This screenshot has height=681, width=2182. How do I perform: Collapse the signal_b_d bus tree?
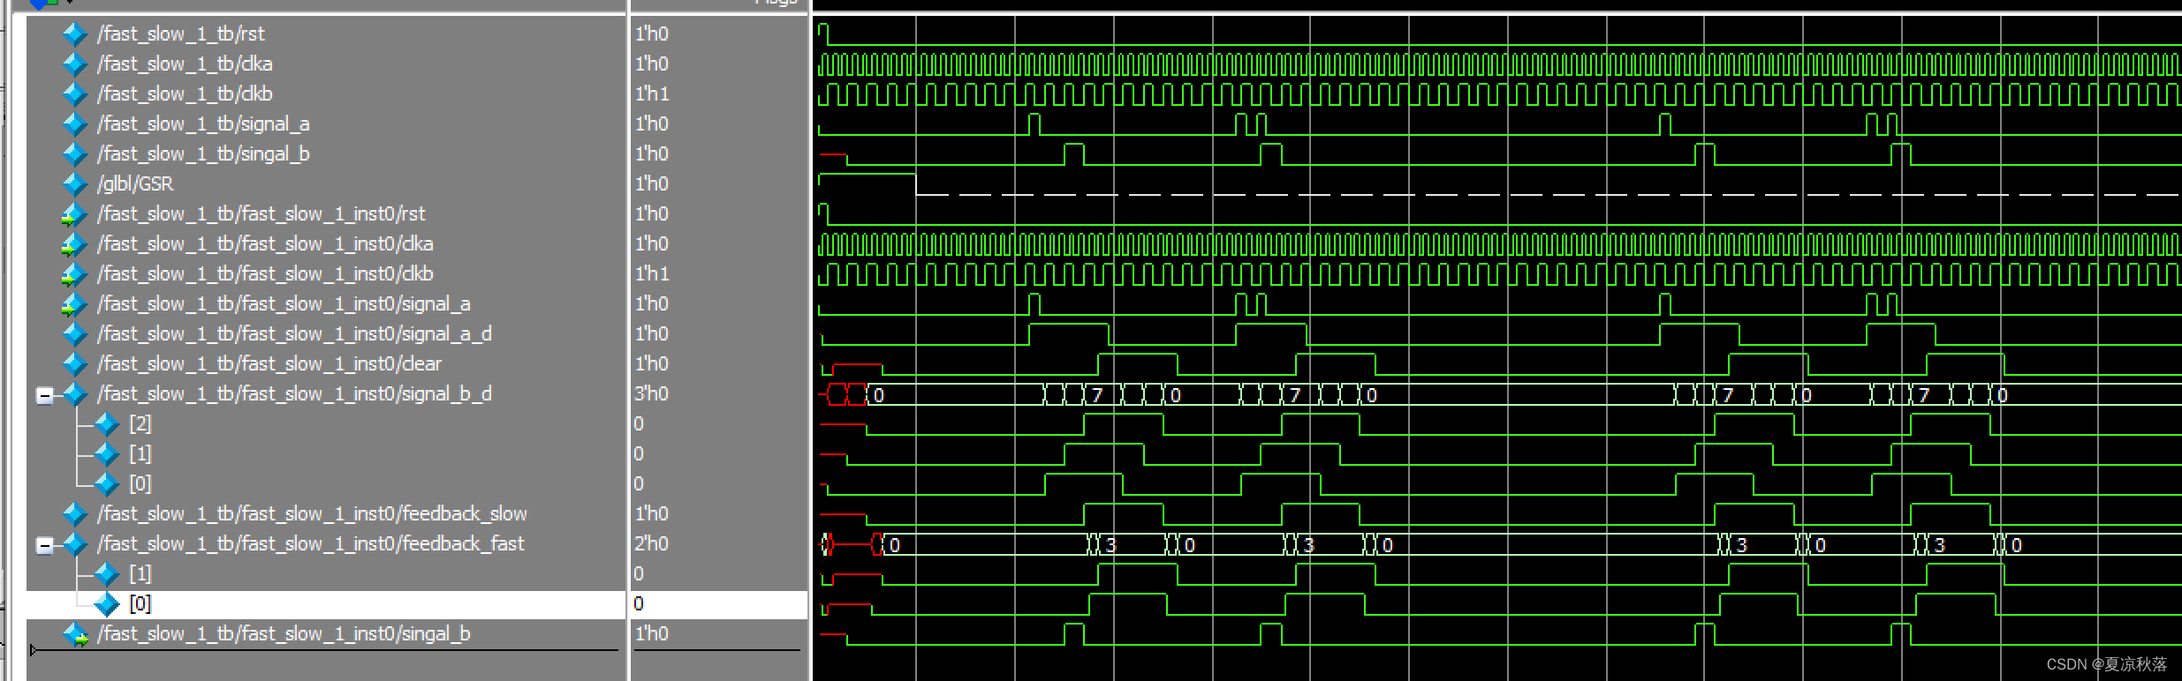[x=44, y=395]
